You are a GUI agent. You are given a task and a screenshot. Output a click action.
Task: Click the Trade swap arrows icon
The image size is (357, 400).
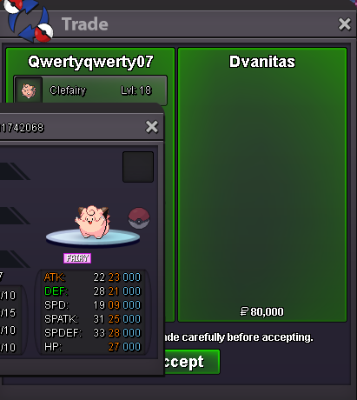point(29,20)
